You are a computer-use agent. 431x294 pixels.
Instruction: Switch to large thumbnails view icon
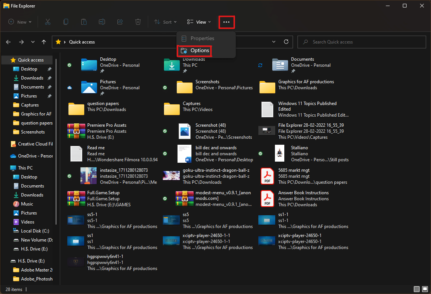pyautogui.click(x=425, y=289)
